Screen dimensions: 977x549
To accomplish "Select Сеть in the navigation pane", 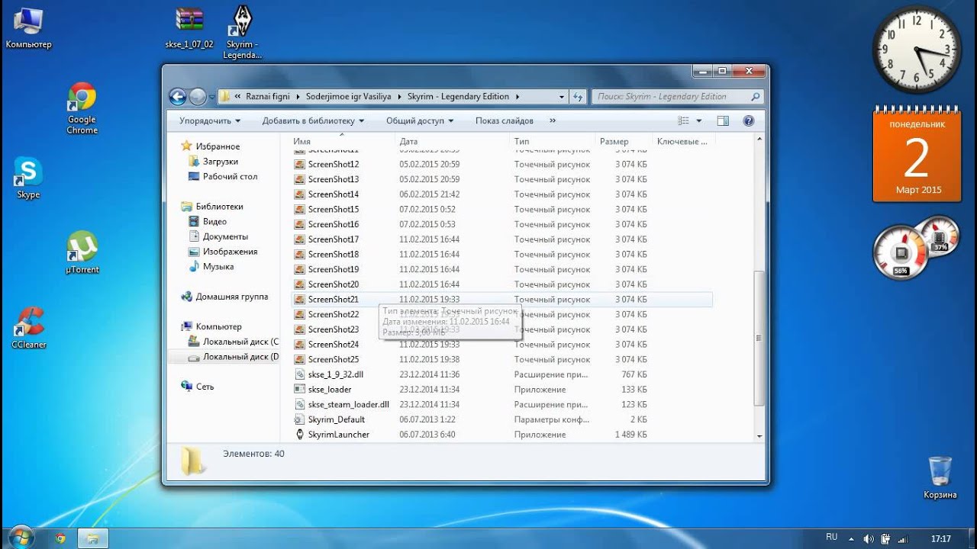I will coord(205,387).
